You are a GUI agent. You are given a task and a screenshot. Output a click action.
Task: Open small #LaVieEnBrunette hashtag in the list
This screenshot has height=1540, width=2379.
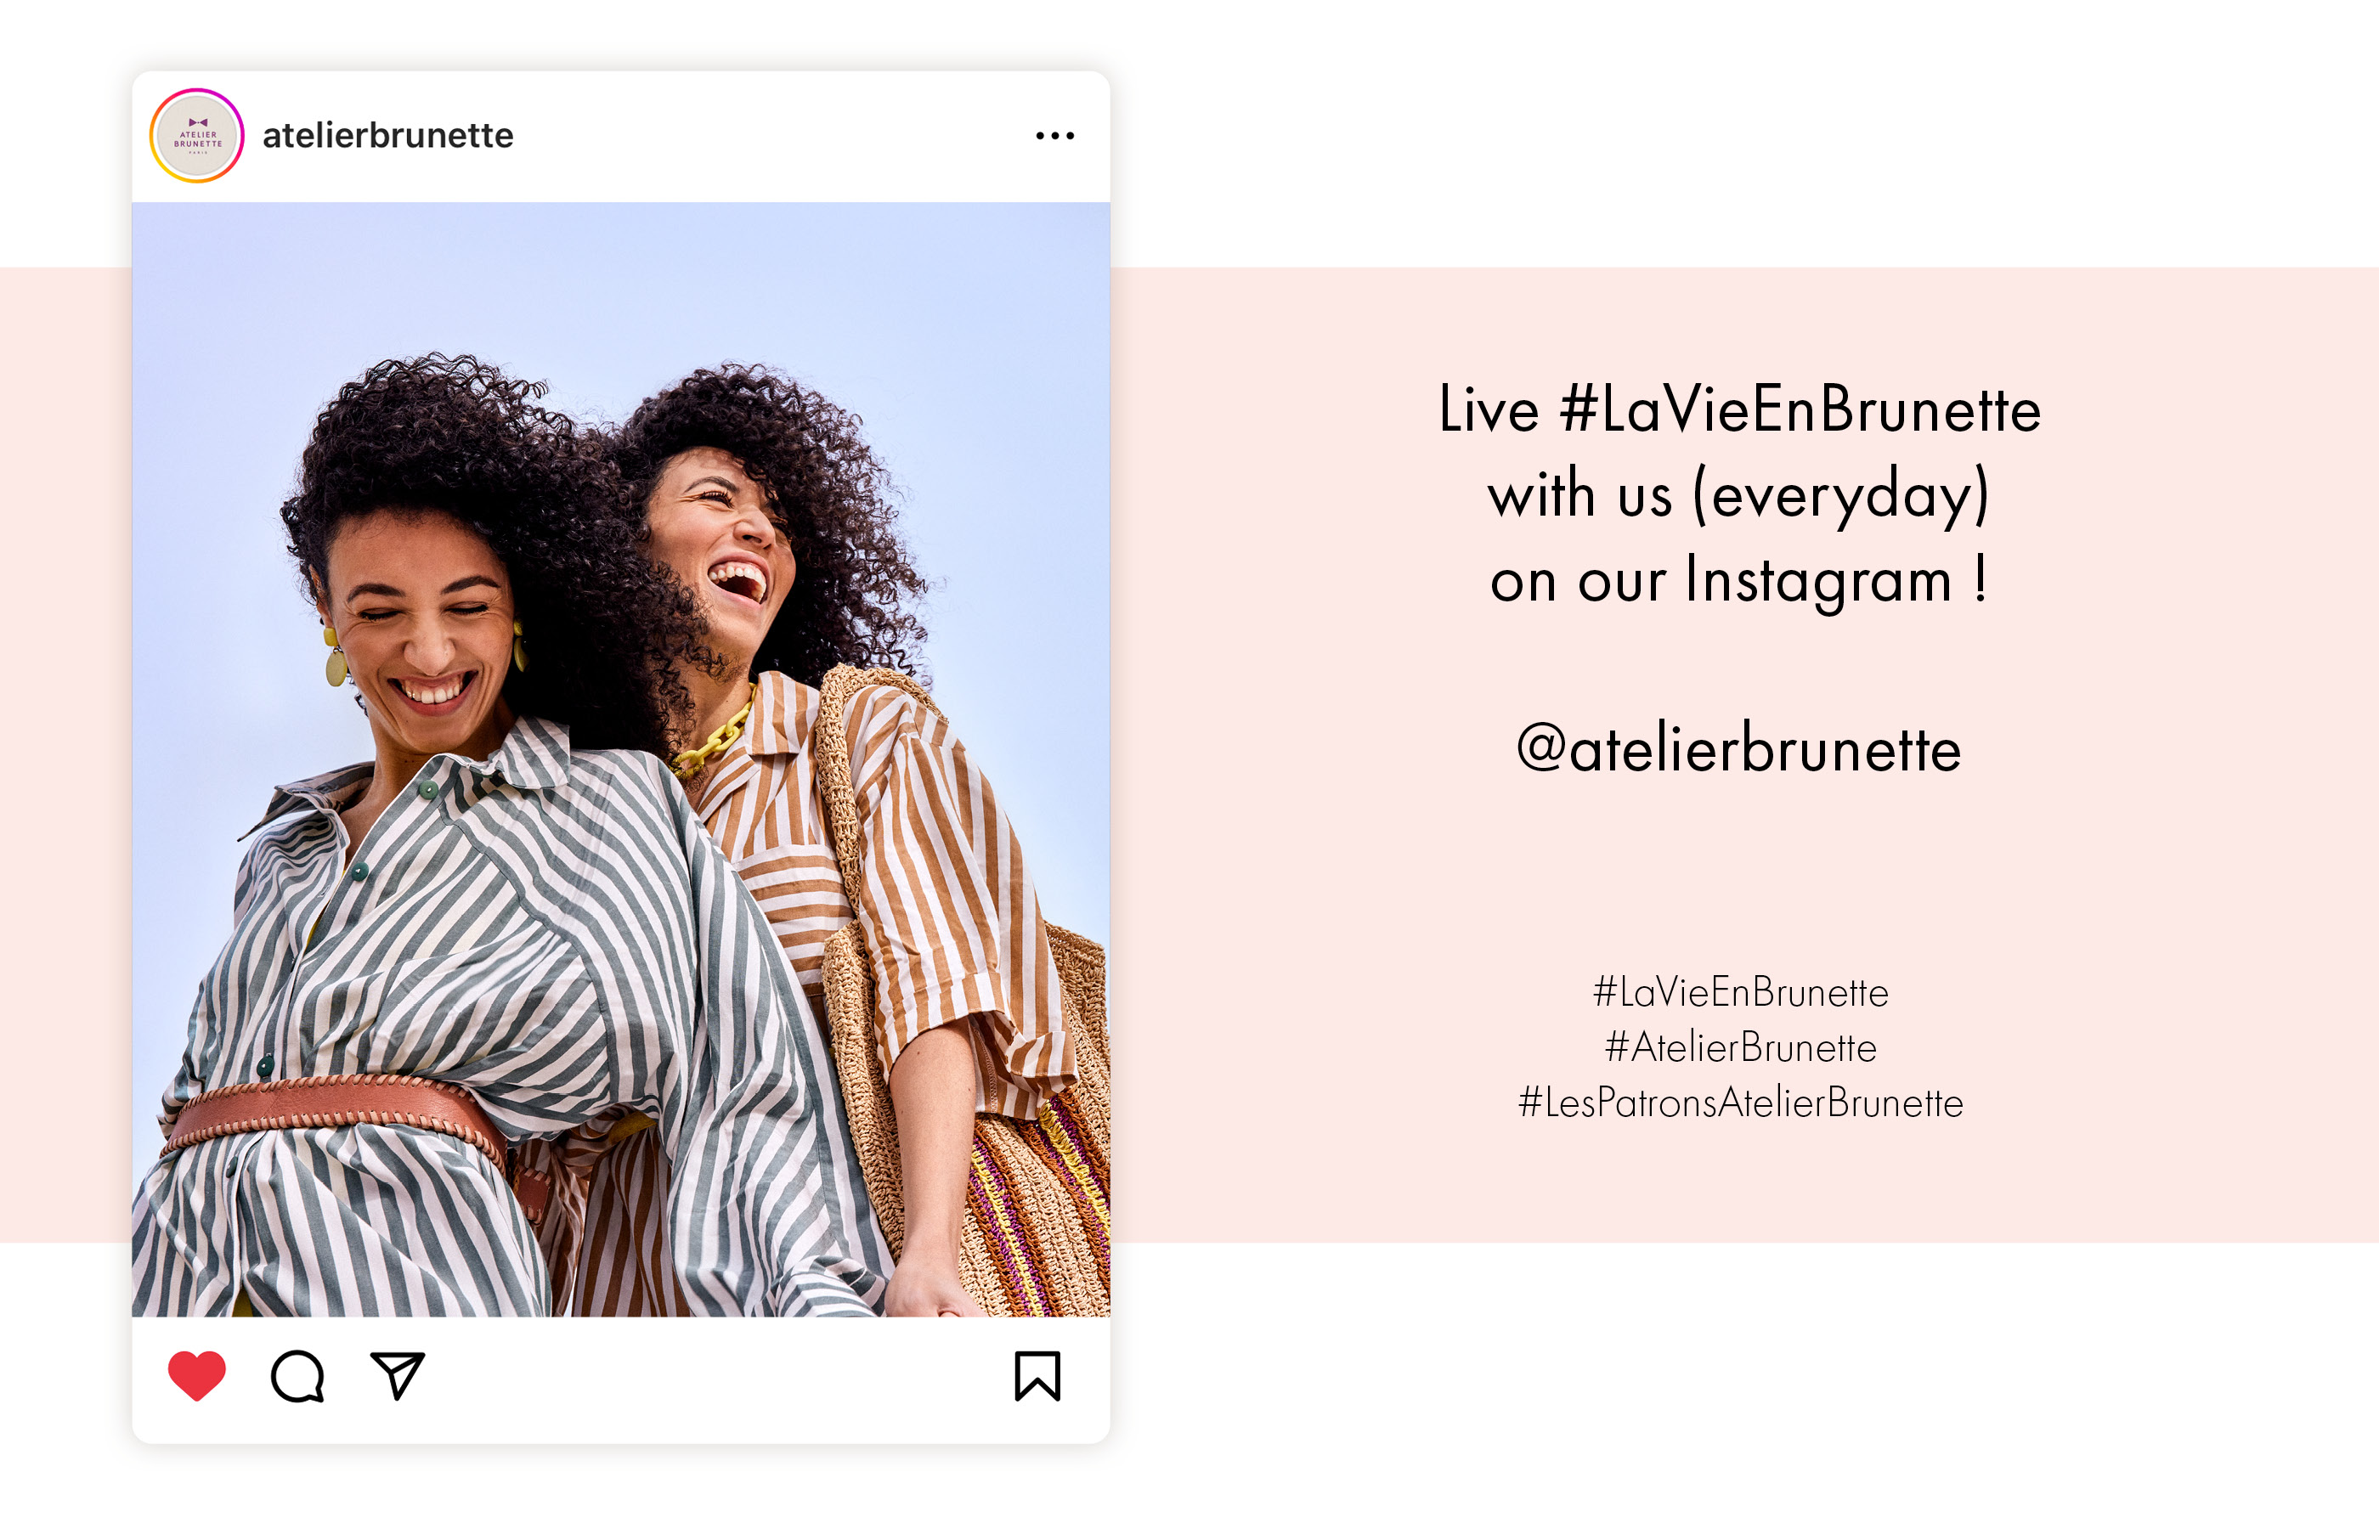click(1740, 991)
